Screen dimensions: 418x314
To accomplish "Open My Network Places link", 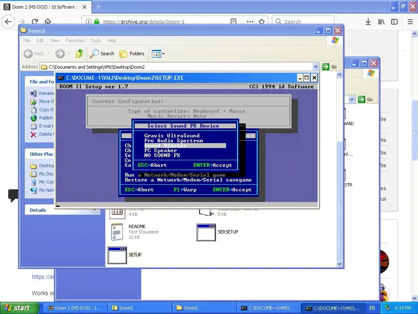I will 47,191.
